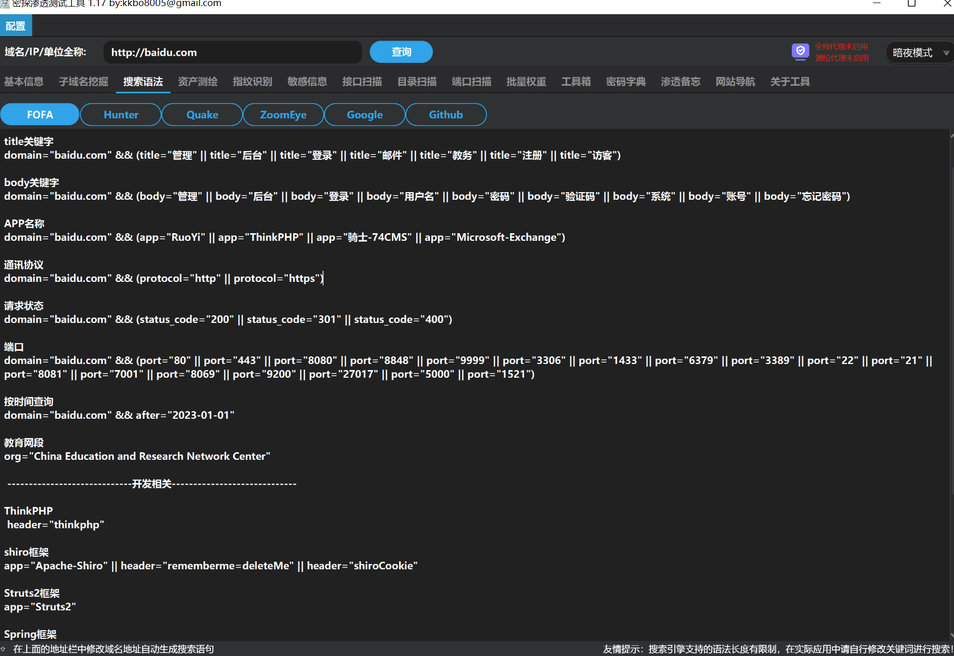Image resolution: width=954 pixels, height=656 pixels.
Task: Click the 通讯协议 heading
Action: 24,265
